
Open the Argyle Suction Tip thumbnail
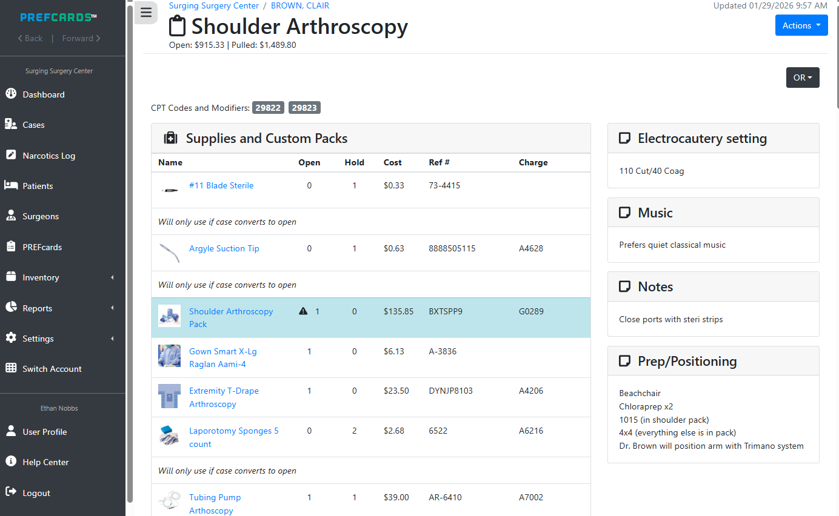169,253
